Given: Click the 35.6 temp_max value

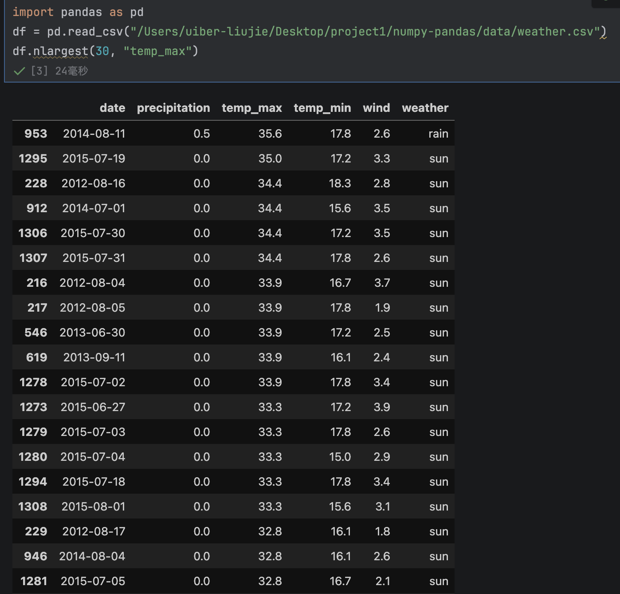Looking at the screenshot, I should coord(270,134).
